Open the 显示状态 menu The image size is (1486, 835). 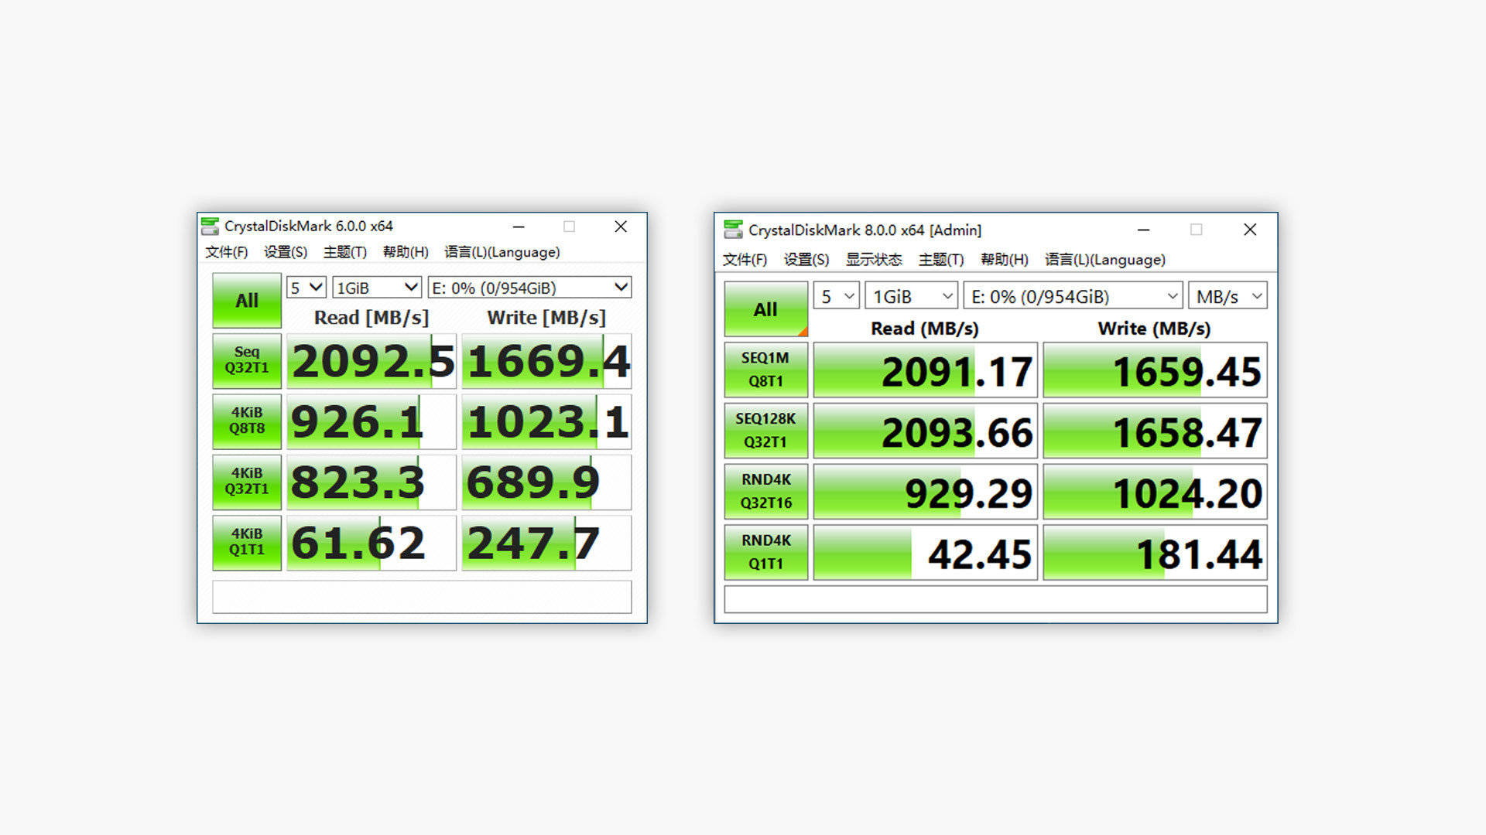tap(873, 260)
